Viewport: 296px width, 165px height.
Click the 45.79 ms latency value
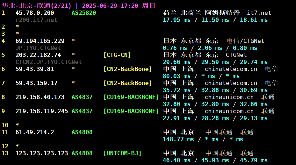click(x=254, y=160)
